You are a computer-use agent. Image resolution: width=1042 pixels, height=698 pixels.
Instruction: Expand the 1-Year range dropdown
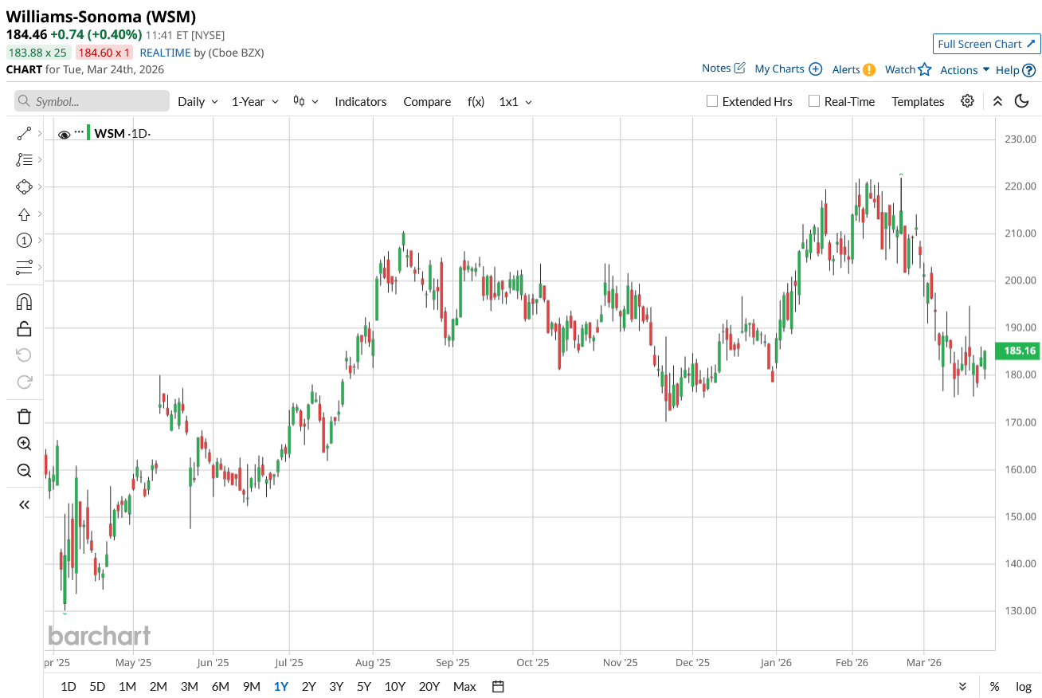click(x=255, y=102)
